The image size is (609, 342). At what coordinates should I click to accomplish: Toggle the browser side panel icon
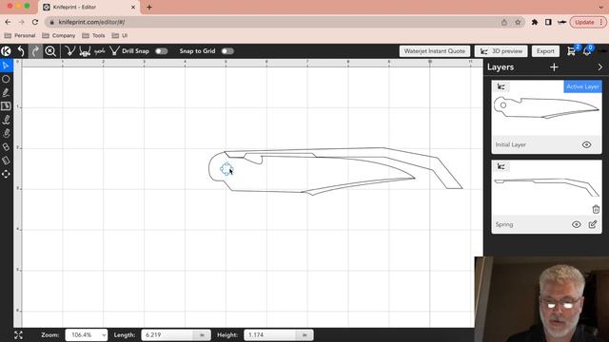pos(548,22)
